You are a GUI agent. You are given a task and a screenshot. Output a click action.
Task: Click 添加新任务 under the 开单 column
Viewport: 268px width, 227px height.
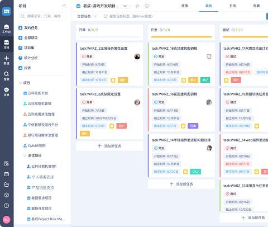[109, 146]
